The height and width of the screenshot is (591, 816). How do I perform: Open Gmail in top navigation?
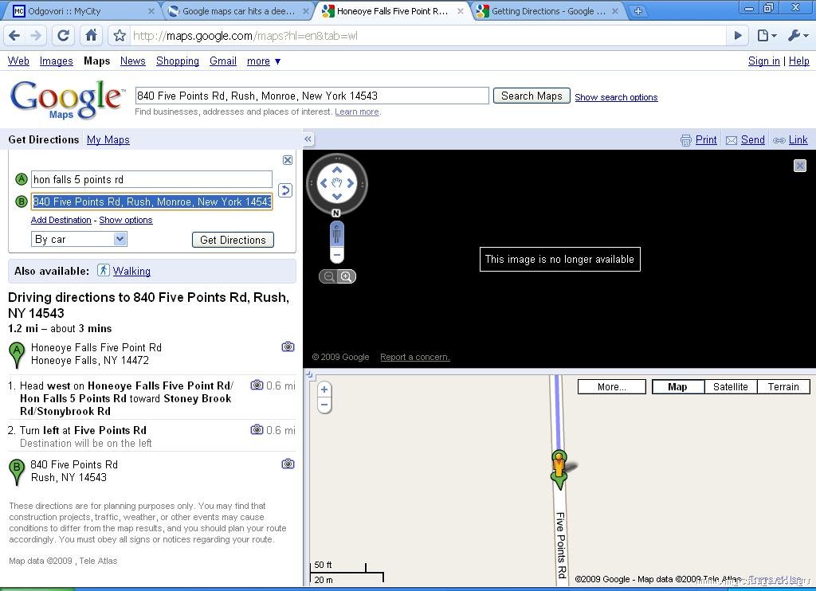click(x=223, y=61)
